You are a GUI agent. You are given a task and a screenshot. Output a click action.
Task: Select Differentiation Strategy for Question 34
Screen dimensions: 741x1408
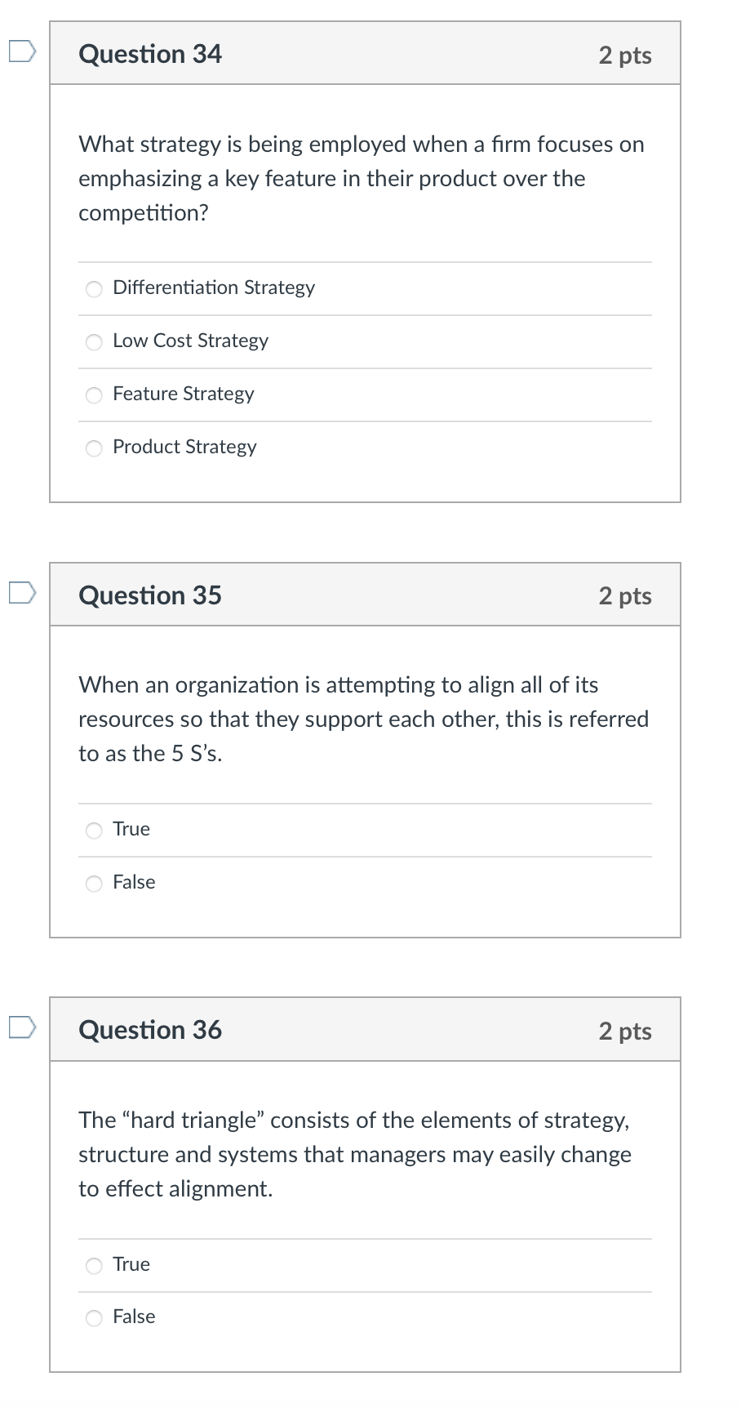[94, 289]
